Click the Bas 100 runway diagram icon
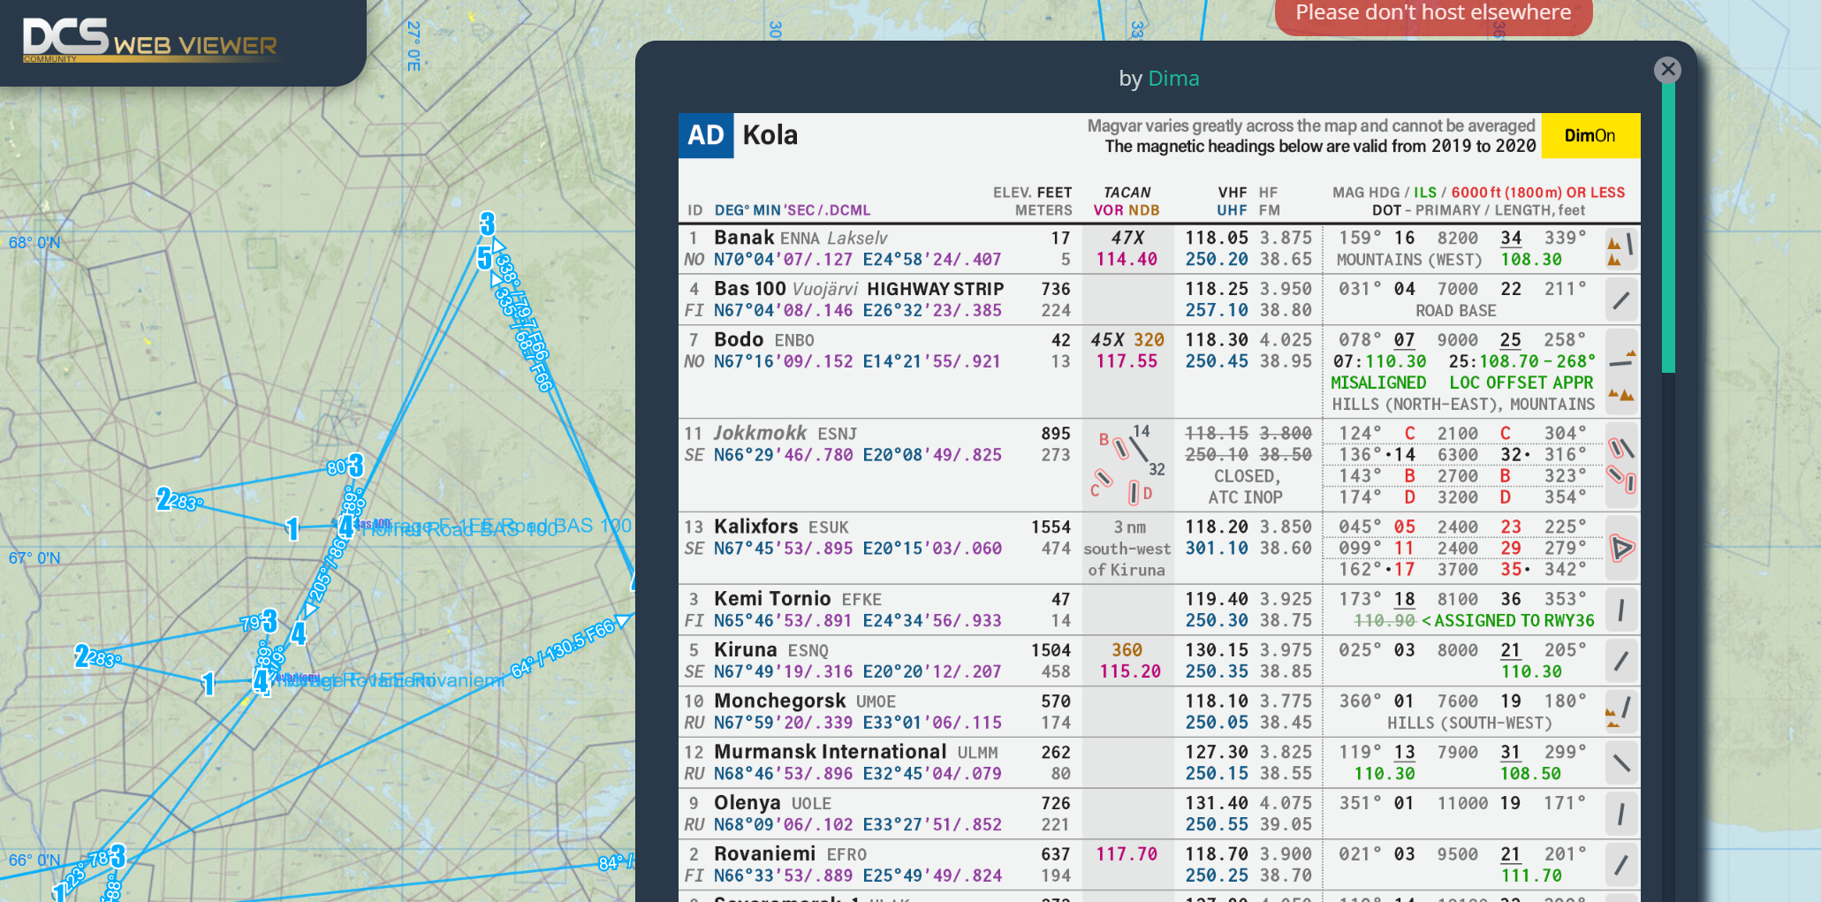The image size is (1821, 902). tap(1621, 300)
